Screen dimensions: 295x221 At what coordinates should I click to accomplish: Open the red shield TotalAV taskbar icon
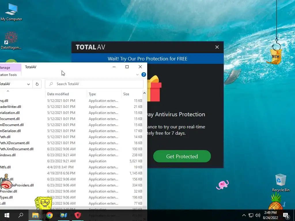pos(77,215)
